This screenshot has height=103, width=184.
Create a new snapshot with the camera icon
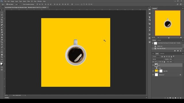click(x=178, y=51)
